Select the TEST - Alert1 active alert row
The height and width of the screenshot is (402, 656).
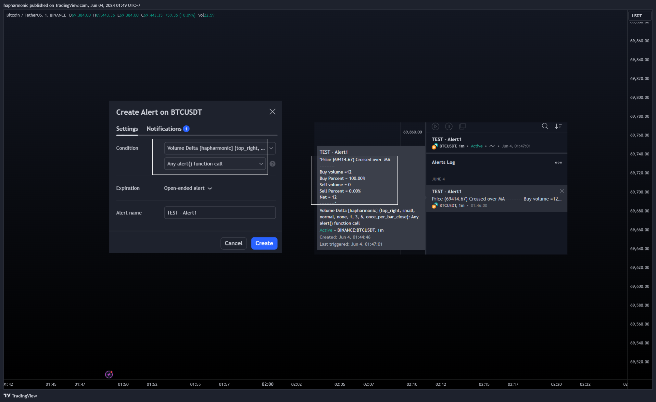click(497, 143)
